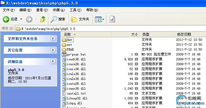Click the 'libeay32.dll' file name

click(x=77, y=98)
